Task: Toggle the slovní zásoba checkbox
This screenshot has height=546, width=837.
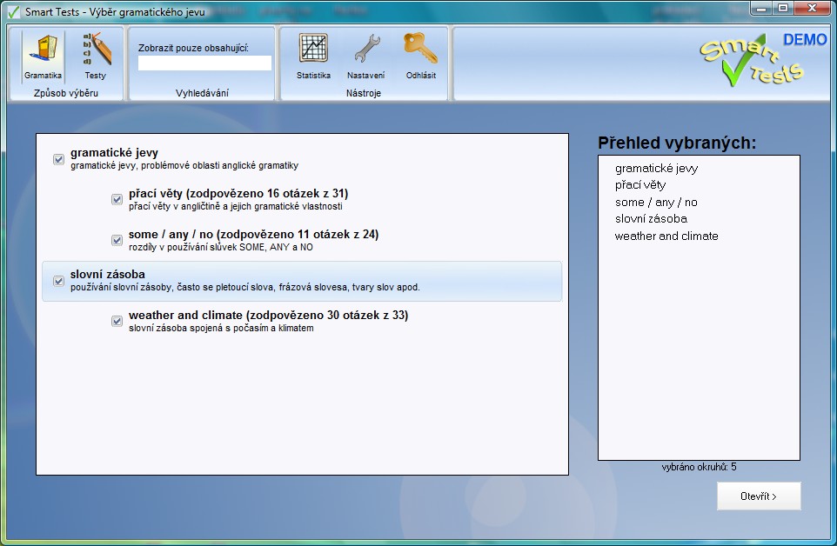Action: [59, 281]
